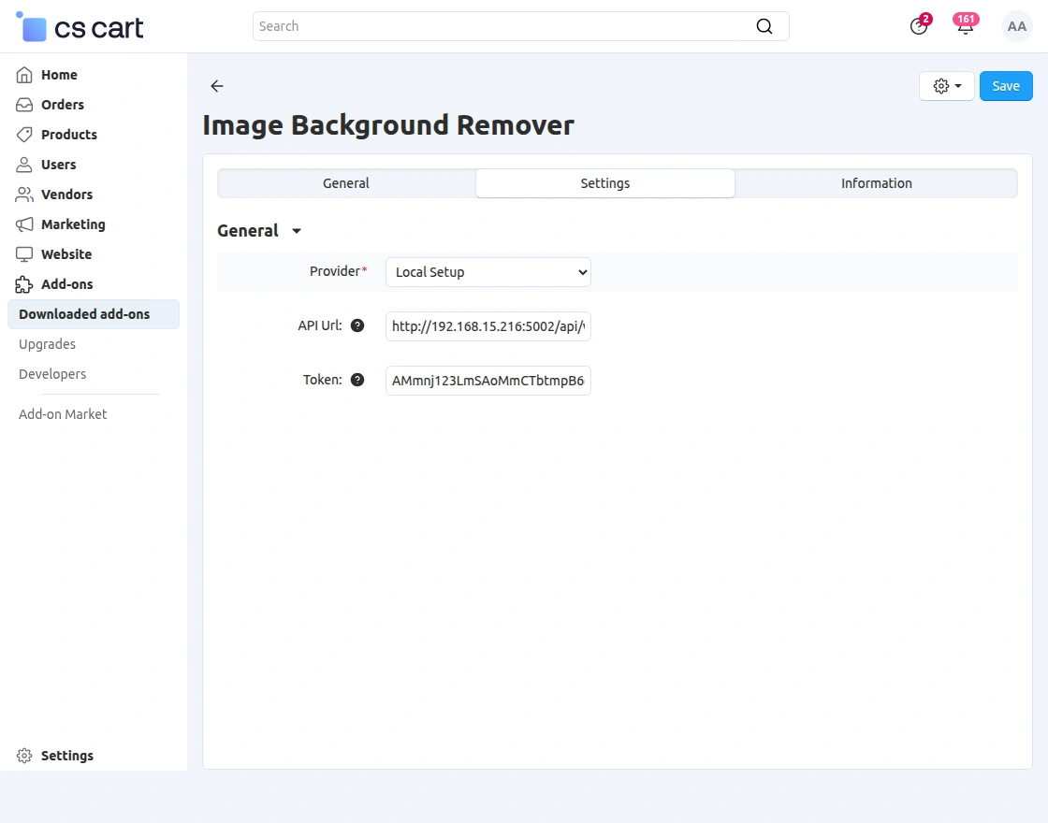The image size is (1048, 823).
Task: Click the Token input field
Action: (488, 381)
